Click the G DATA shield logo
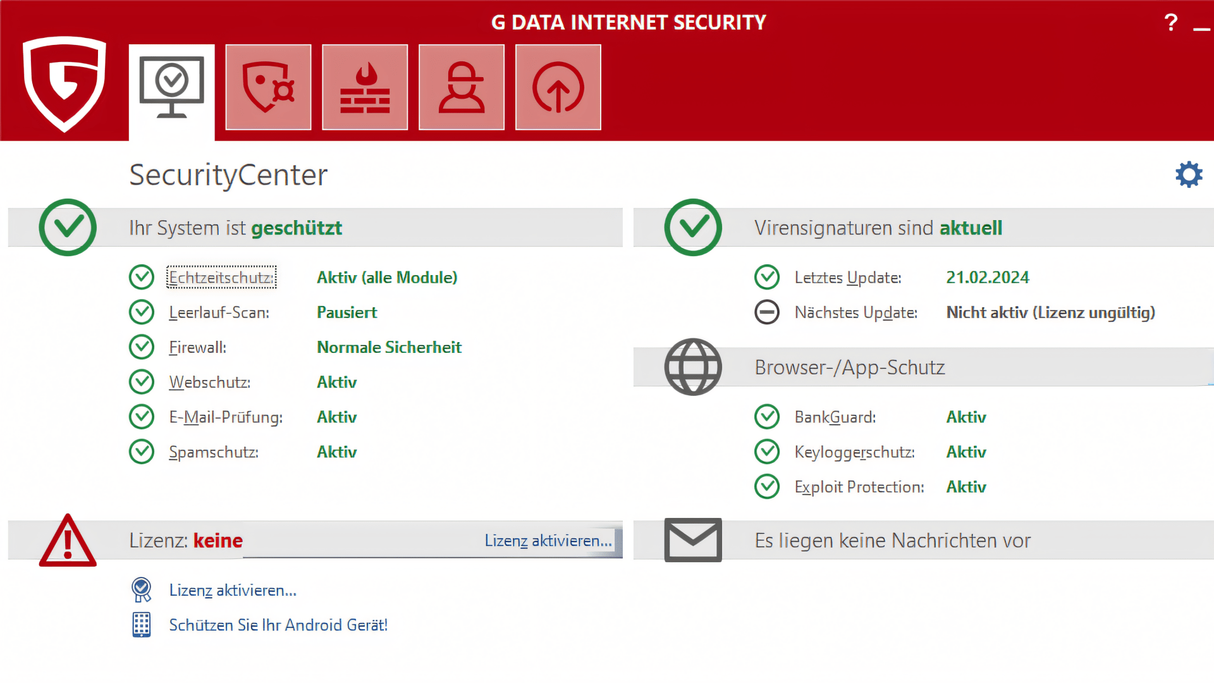 (x=64, y=84)
